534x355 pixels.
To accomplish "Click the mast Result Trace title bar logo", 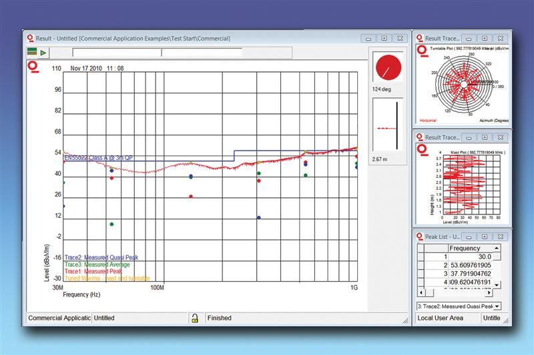I will tap(420, 137).
